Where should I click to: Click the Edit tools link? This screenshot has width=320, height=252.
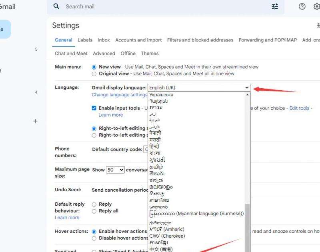tap(299, 108)
